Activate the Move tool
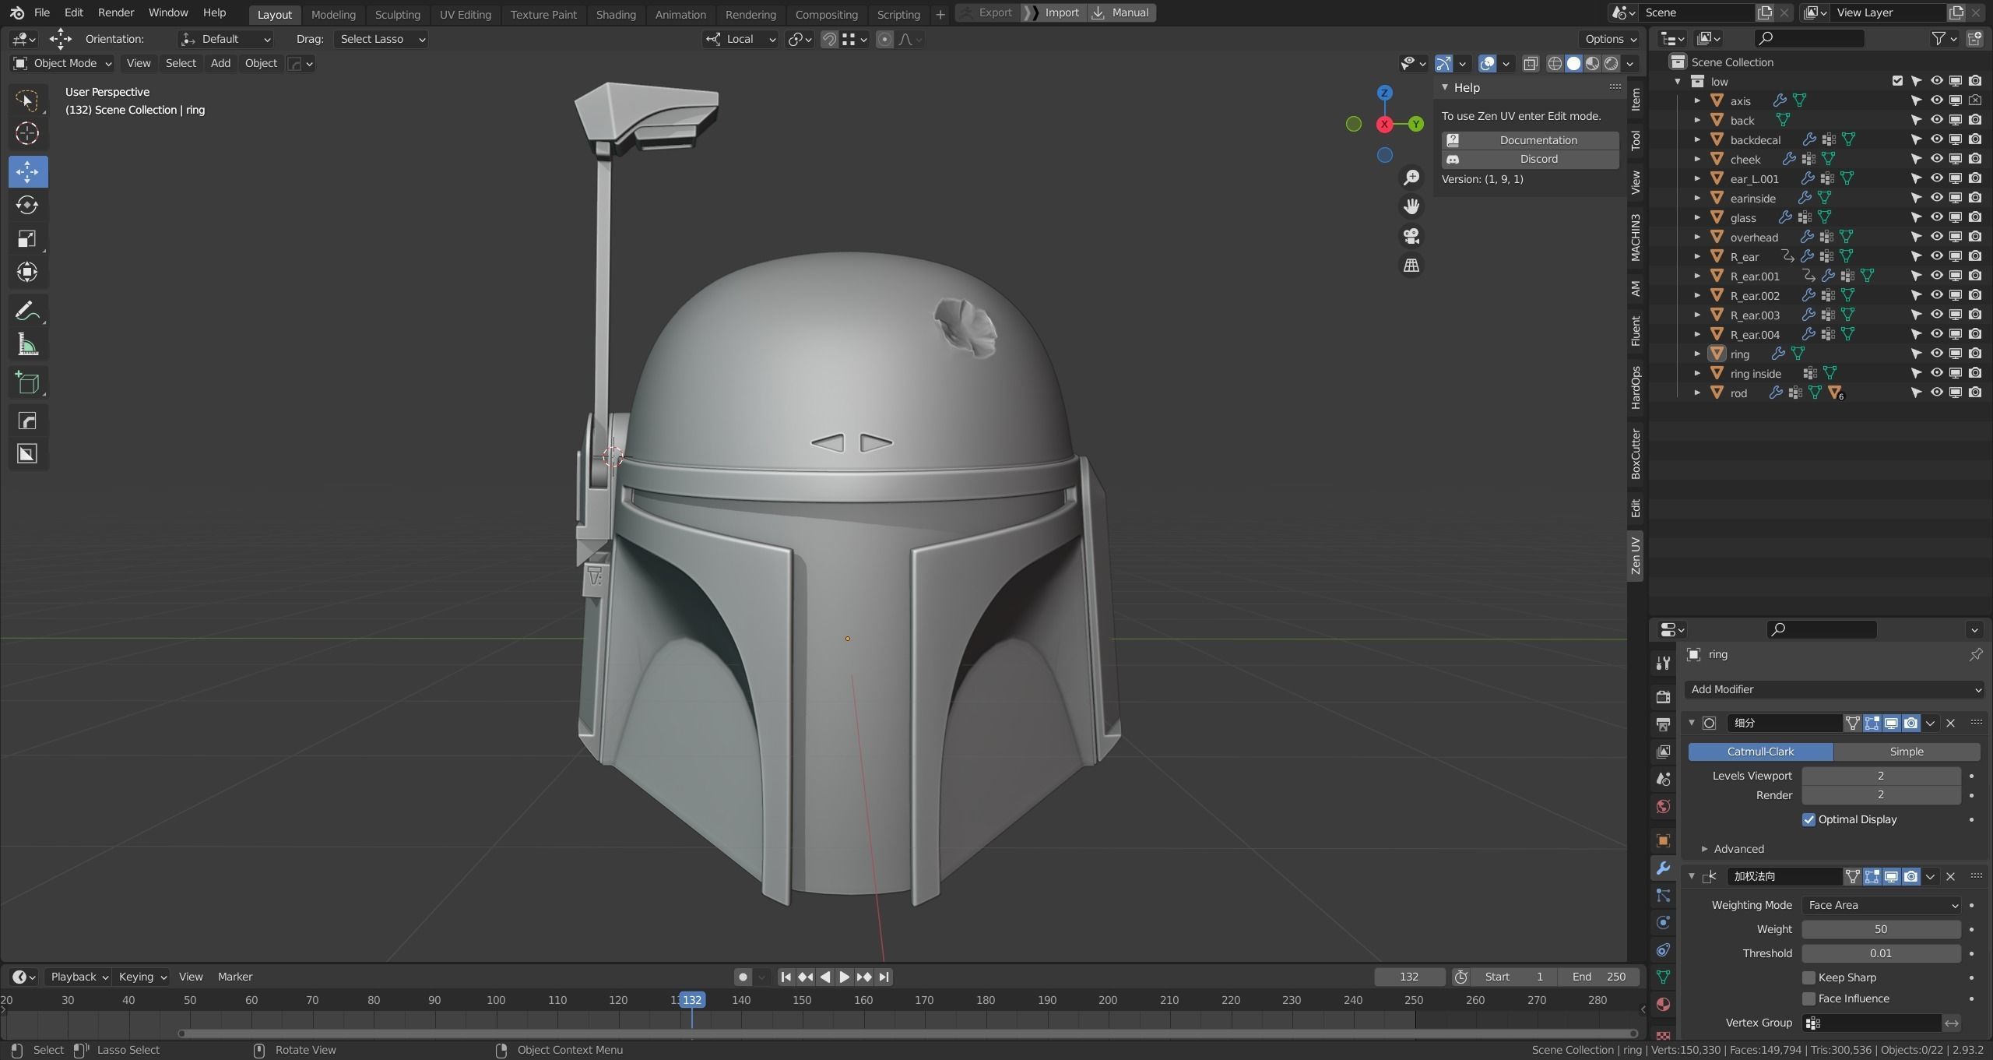The height and width of the screenshot is (1060, 1993). [x=27, y=171]
